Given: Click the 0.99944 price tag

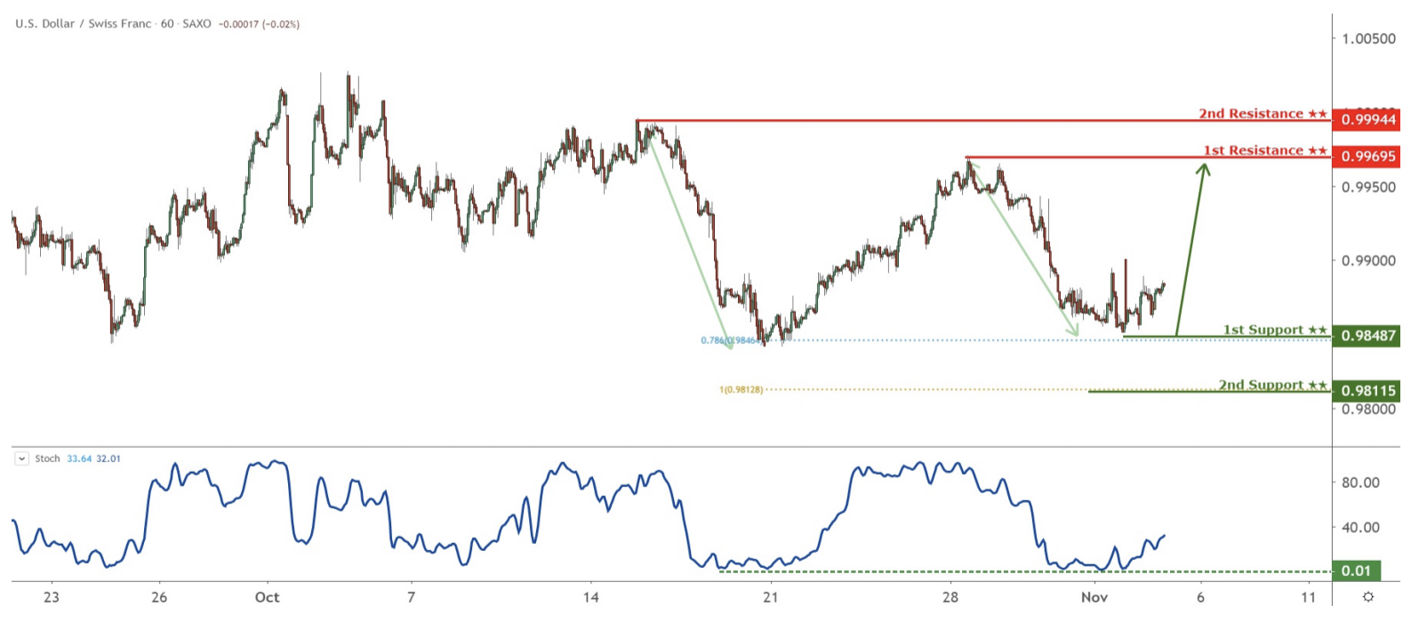Looking at the screenshot, I should [x=1367, y=119].
